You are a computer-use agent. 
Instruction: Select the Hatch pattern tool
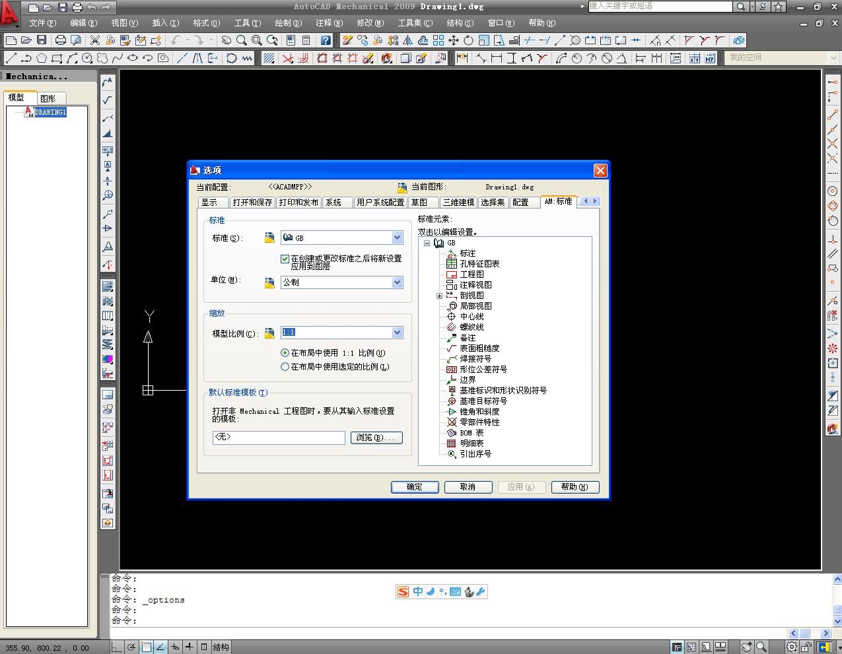[x=269, y=58]
